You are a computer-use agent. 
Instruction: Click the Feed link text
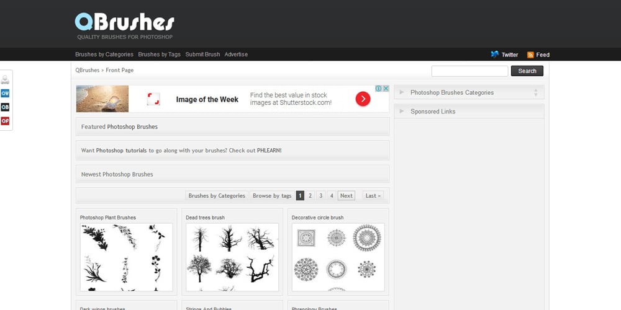(543, 55)
